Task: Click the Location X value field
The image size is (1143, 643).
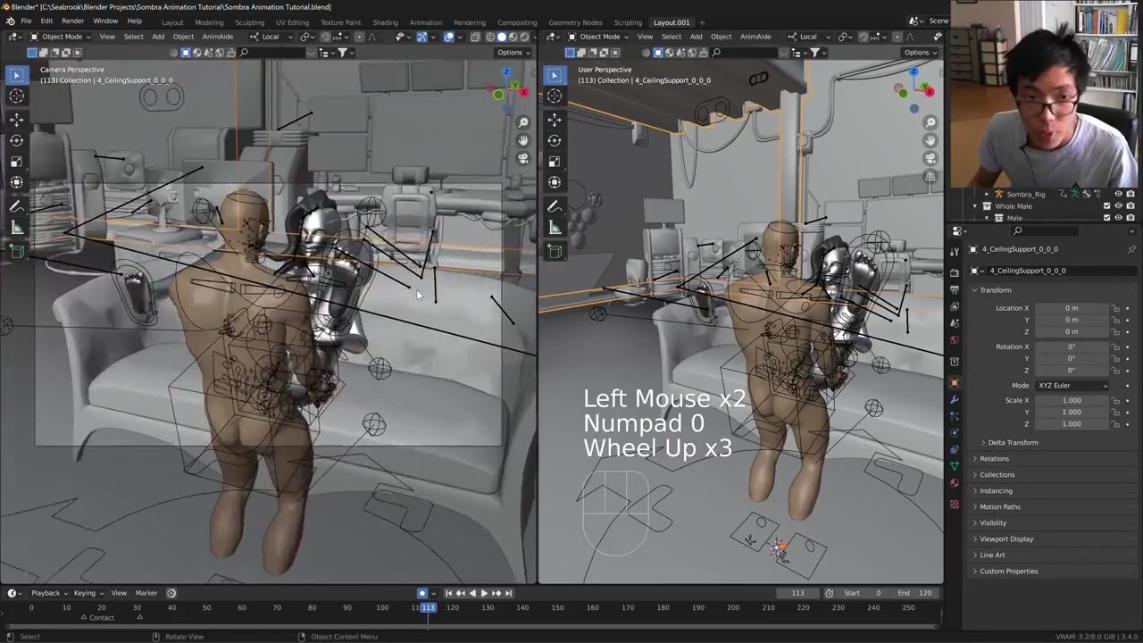Action: click(x=1071, y=308)
